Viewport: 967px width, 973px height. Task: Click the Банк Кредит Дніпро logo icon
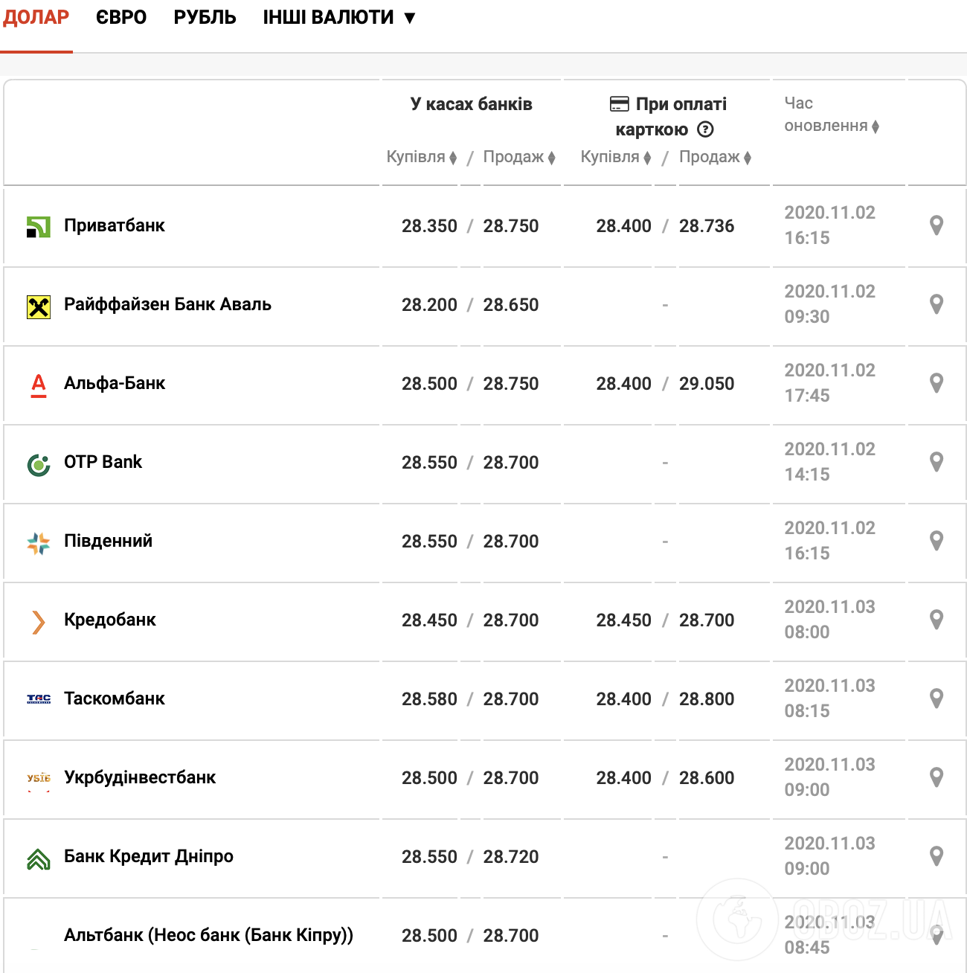(x=39, y=859)
